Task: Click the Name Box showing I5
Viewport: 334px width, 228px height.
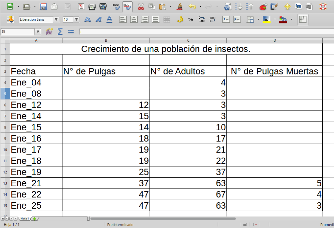Action: coord(18,32)
